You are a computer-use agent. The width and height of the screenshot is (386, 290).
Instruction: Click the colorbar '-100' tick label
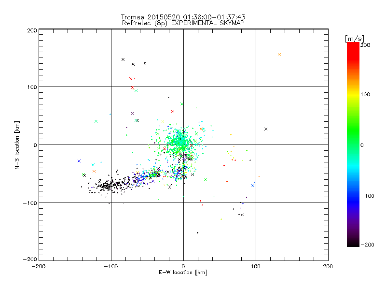point(367,196)
